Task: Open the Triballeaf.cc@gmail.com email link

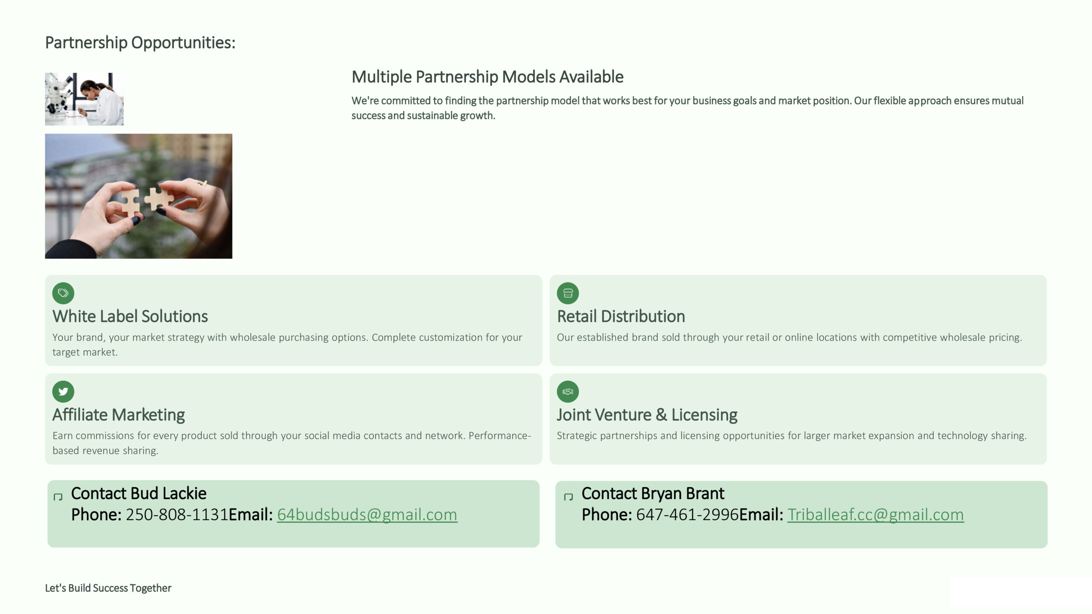Action: pyautogui.click(x=875, y=515)
